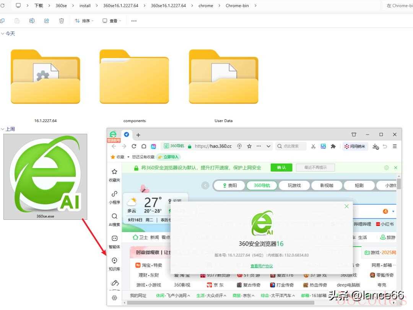Refresh the Explorer folder view

point(2,5)
